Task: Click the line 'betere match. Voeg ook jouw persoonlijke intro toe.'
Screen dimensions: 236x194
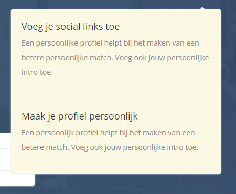Action: (x=110, y=147)
